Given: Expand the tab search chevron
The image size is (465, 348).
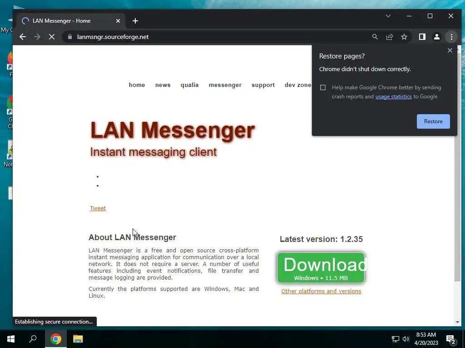Looking at the screenshot, I should point(388,16).
